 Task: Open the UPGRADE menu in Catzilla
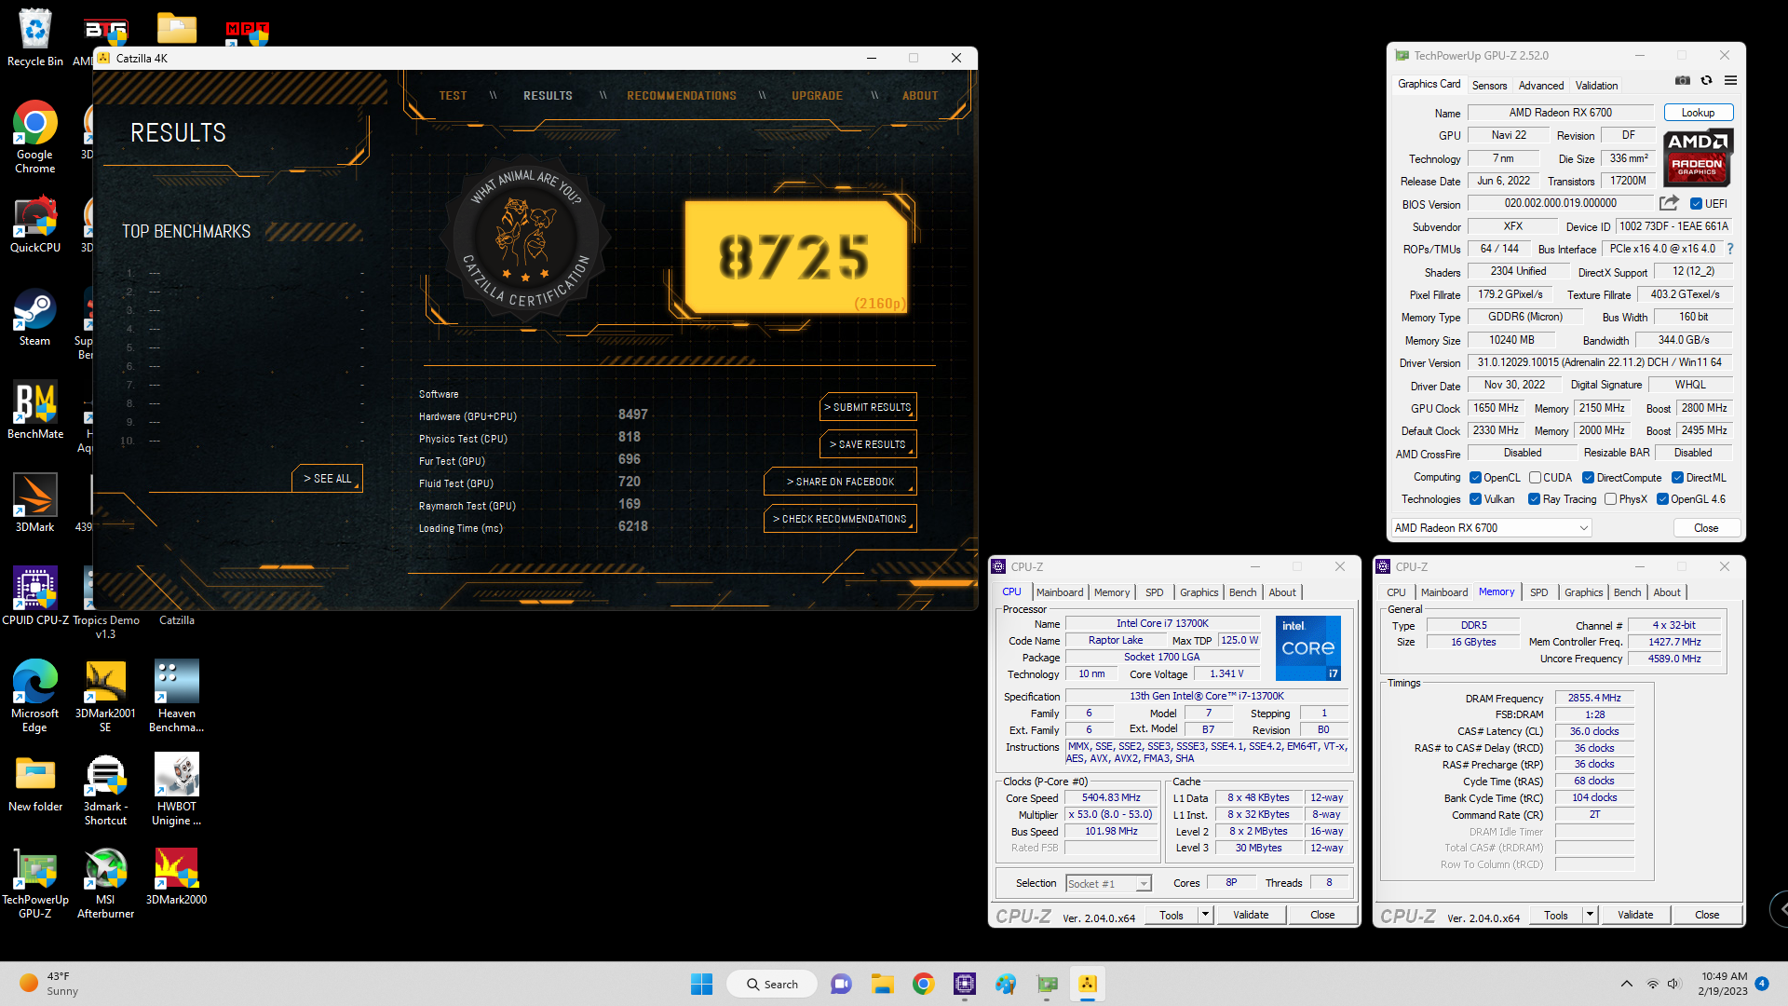(x=817, y=96)
